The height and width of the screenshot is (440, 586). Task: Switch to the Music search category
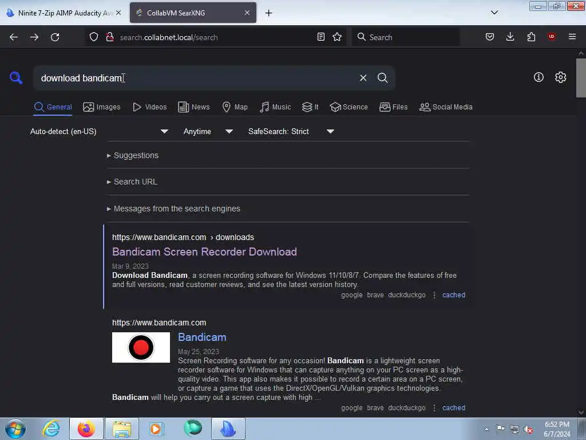[275, 107]
